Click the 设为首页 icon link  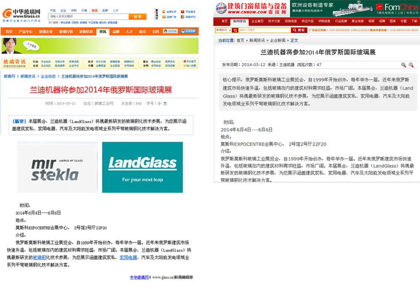coord(189,61)
